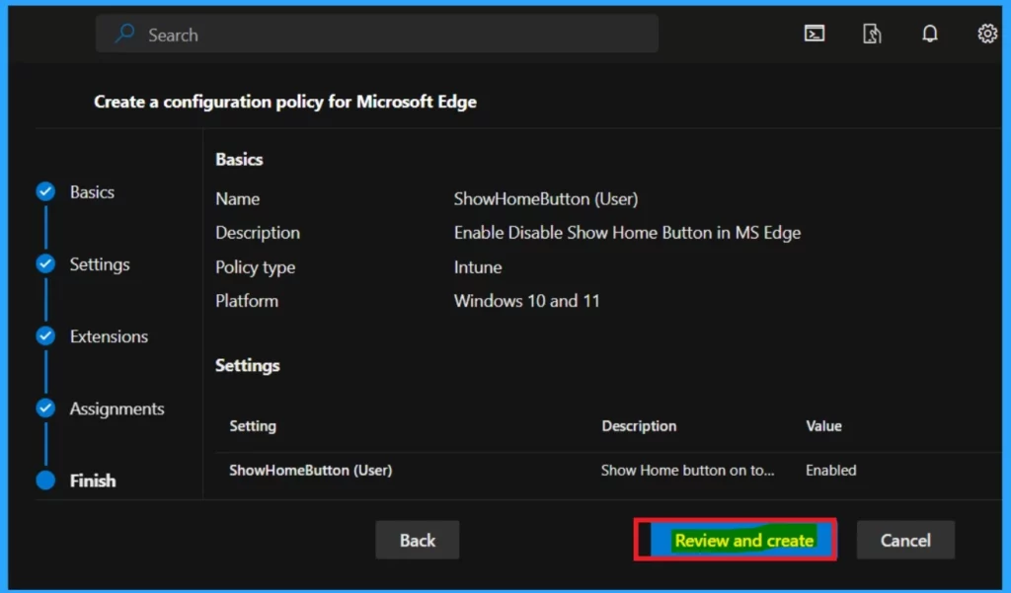Image resolution: width=1011 pixels, height=593 pixels.
Task: Go to Extensions wizard step
Action: pyautogui.click(x=109, y=336)
